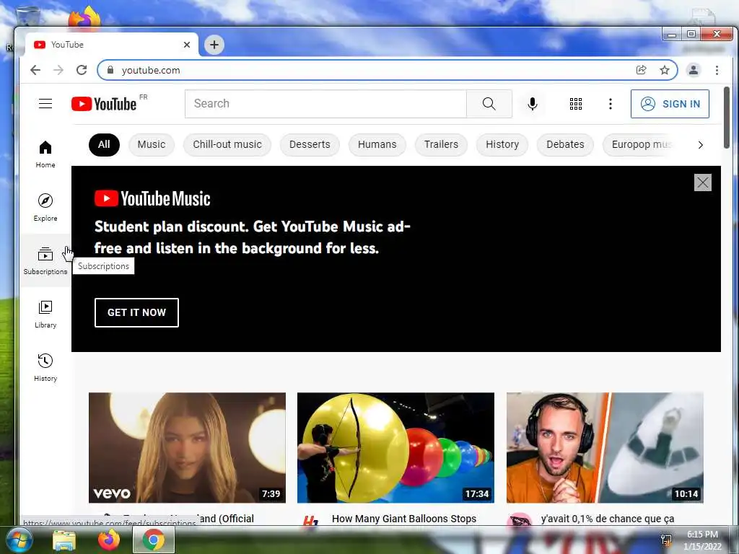Open the YouTube hamburger guide menu
The image size is (739, 554).
point(45,104)
